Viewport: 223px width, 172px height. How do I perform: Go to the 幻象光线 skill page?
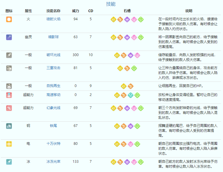point(53,108)
